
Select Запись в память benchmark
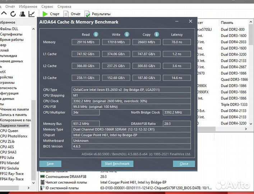(13, 115)
